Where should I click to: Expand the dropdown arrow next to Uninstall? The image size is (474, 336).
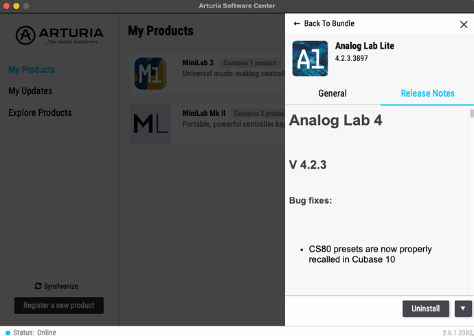(463, 309)
